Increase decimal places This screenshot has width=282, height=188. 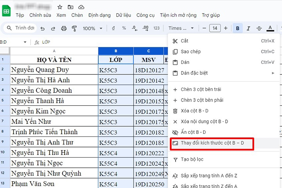pyautogui.click(x=145, y=28)
